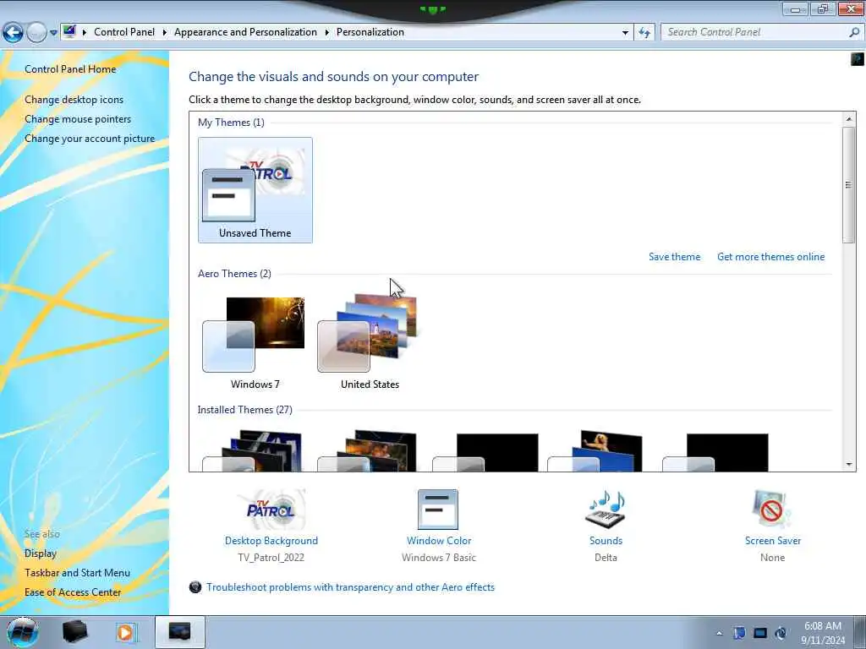The width and height of the screenshot is (866, 649).
Task: Click the Window Color text link
Action: click(x=439, y=541)
